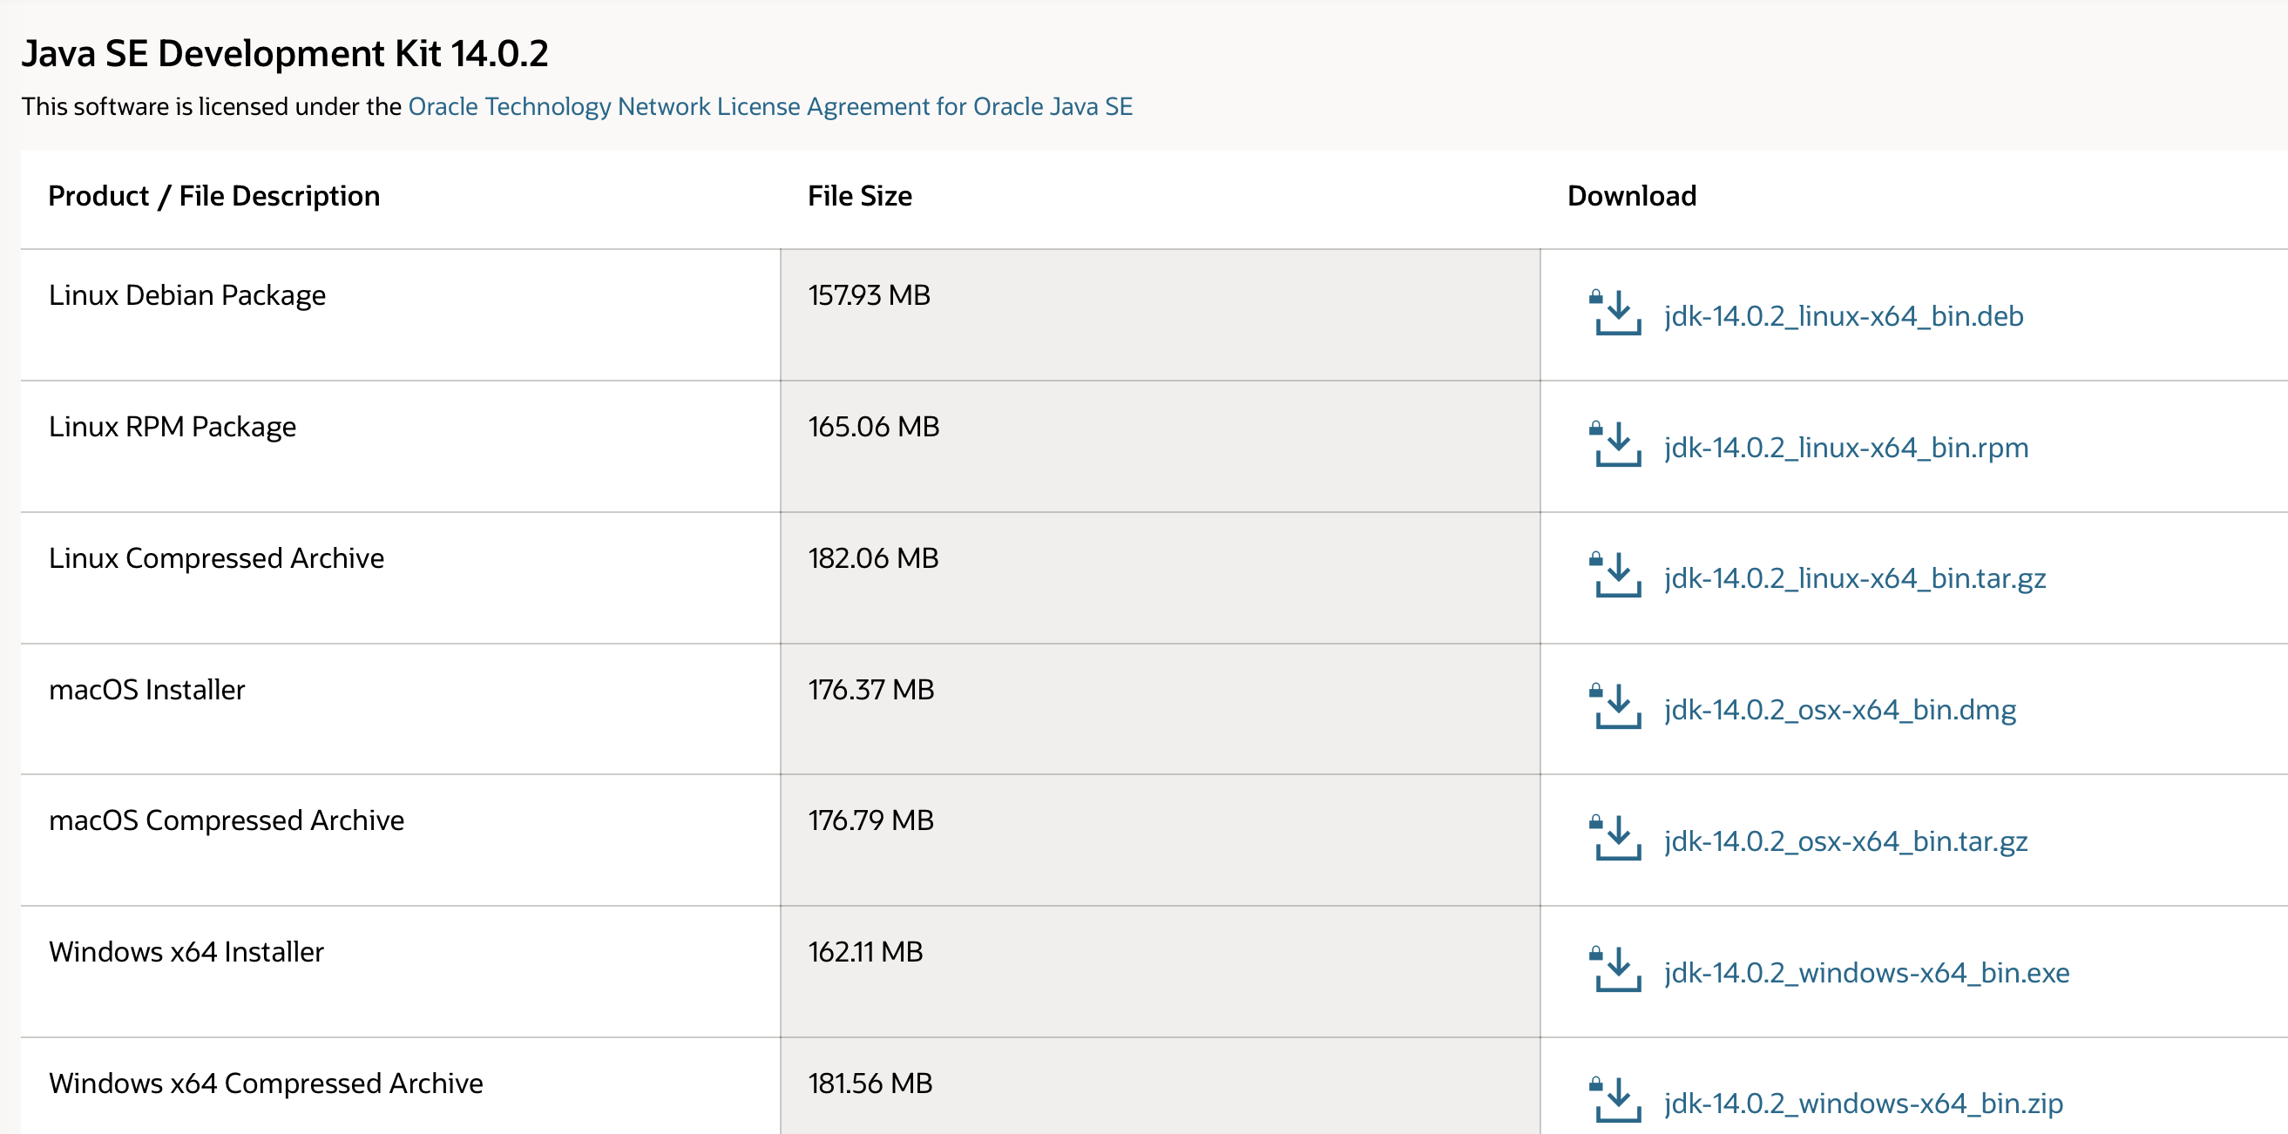The width and height of the screenshot is (2288, 1134).
Task: Download jdk-14.0.2_osx-x64_bin.tar.gz link
Action: (x=1845, y=841)
